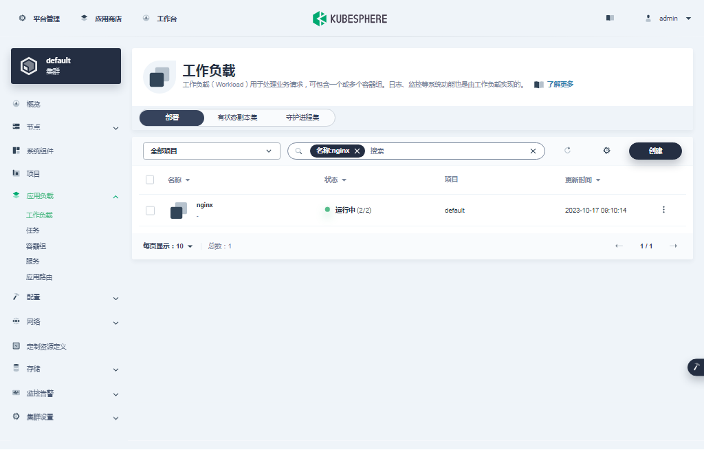Click the search magnifier icon
The height and width of the screenshot is (450, 704).
click(x=298, y=151)
